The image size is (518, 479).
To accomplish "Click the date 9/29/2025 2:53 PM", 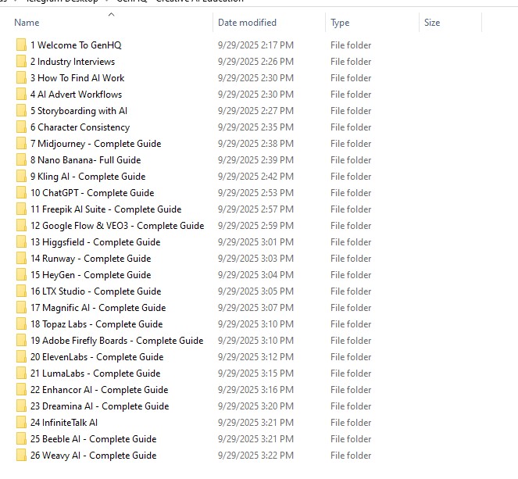I will [255, 192].
